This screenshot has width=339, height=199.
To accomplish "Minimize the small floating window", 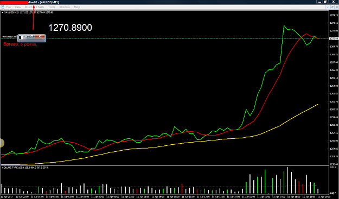I will [x=26, y=36].
